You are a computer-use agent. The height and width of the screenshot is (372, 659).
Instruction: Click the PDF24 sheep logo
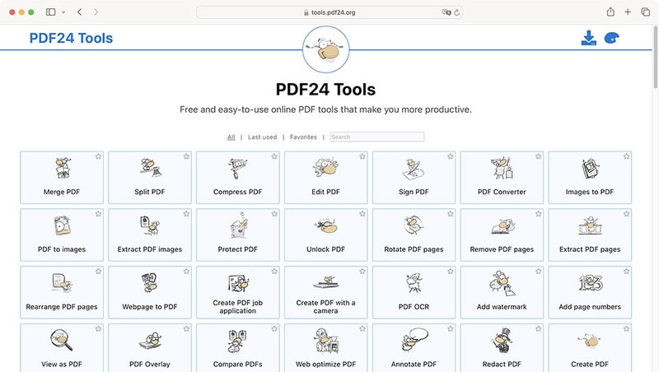[325, 49]
